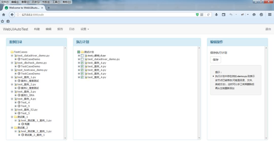The width and height of the screenshot is (274, 146).
Task: Open the downloads arrow icon in toolbar
Action: point(216,15)
